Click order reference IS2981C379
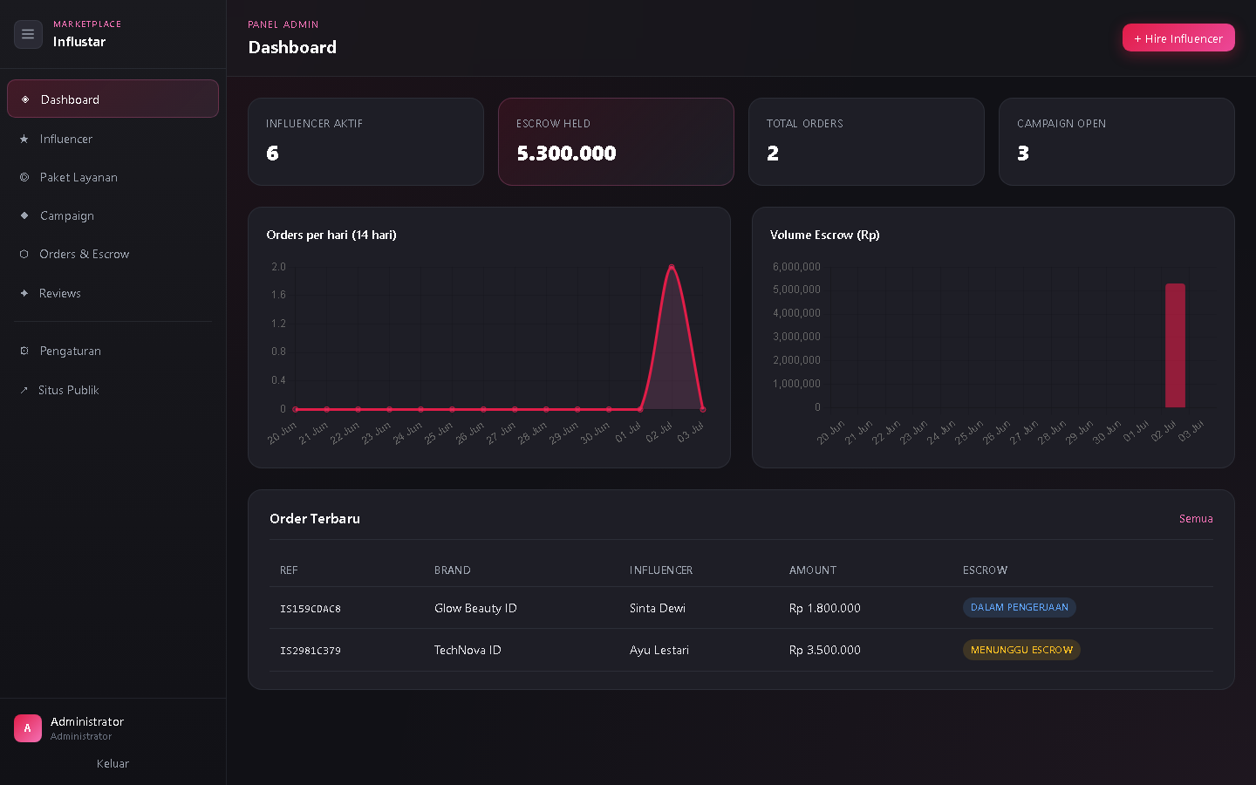The image size is (1256, 785). click(311, 651)
